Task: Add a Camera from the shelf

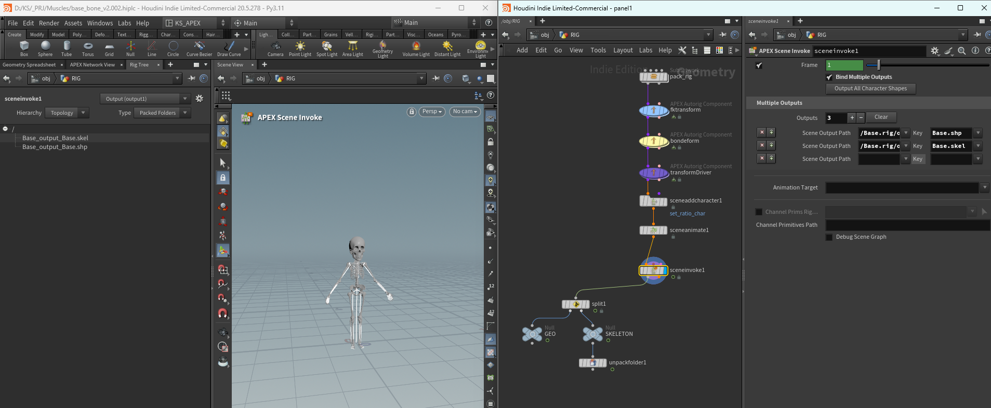Action: point(275,48)
